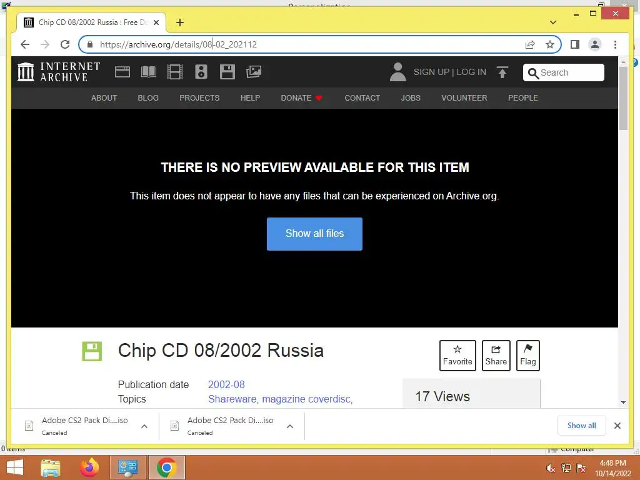The image size is (640, 480).
Task: Toggle the Chrome side panel
Action: [575, 44]
